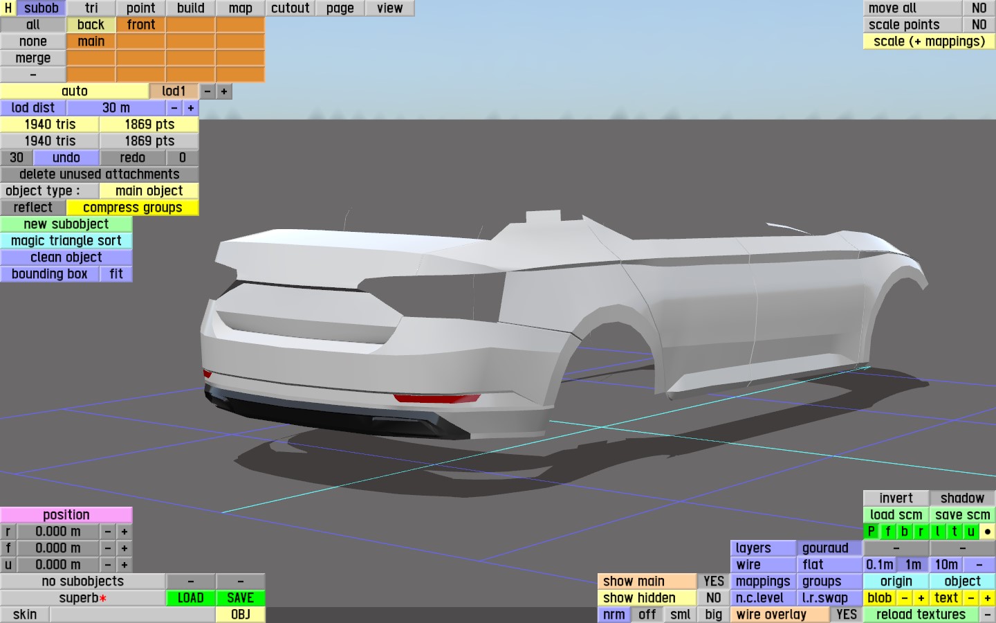Decrease position r value
Screen dimensions: 996x623
[x=108, y=532]
